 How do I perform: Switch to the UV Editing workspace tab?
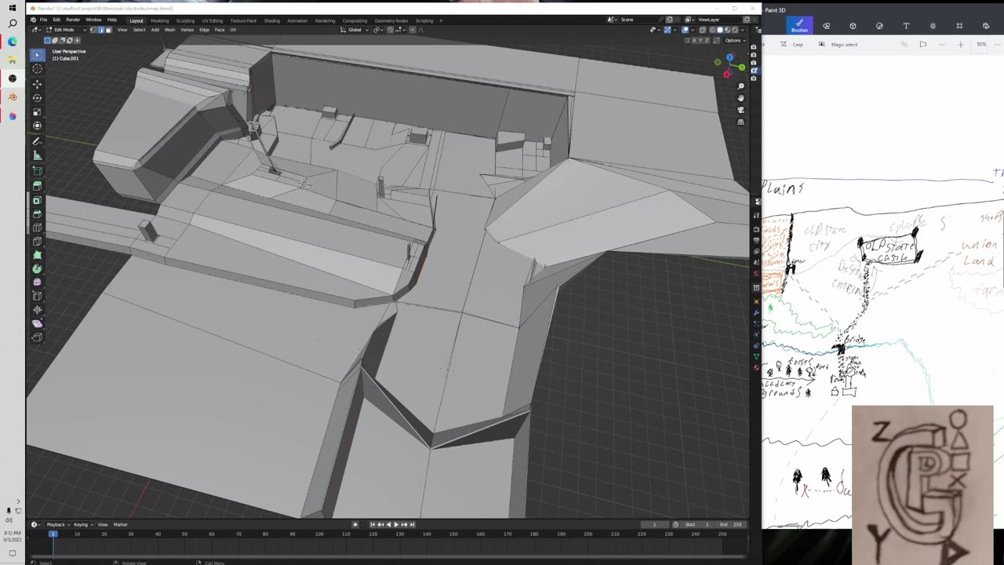click(x=213, y=20)
